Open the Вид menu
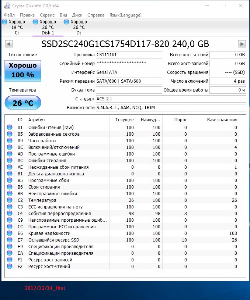Screen dimensions: 250x300 tap(63, 15)
